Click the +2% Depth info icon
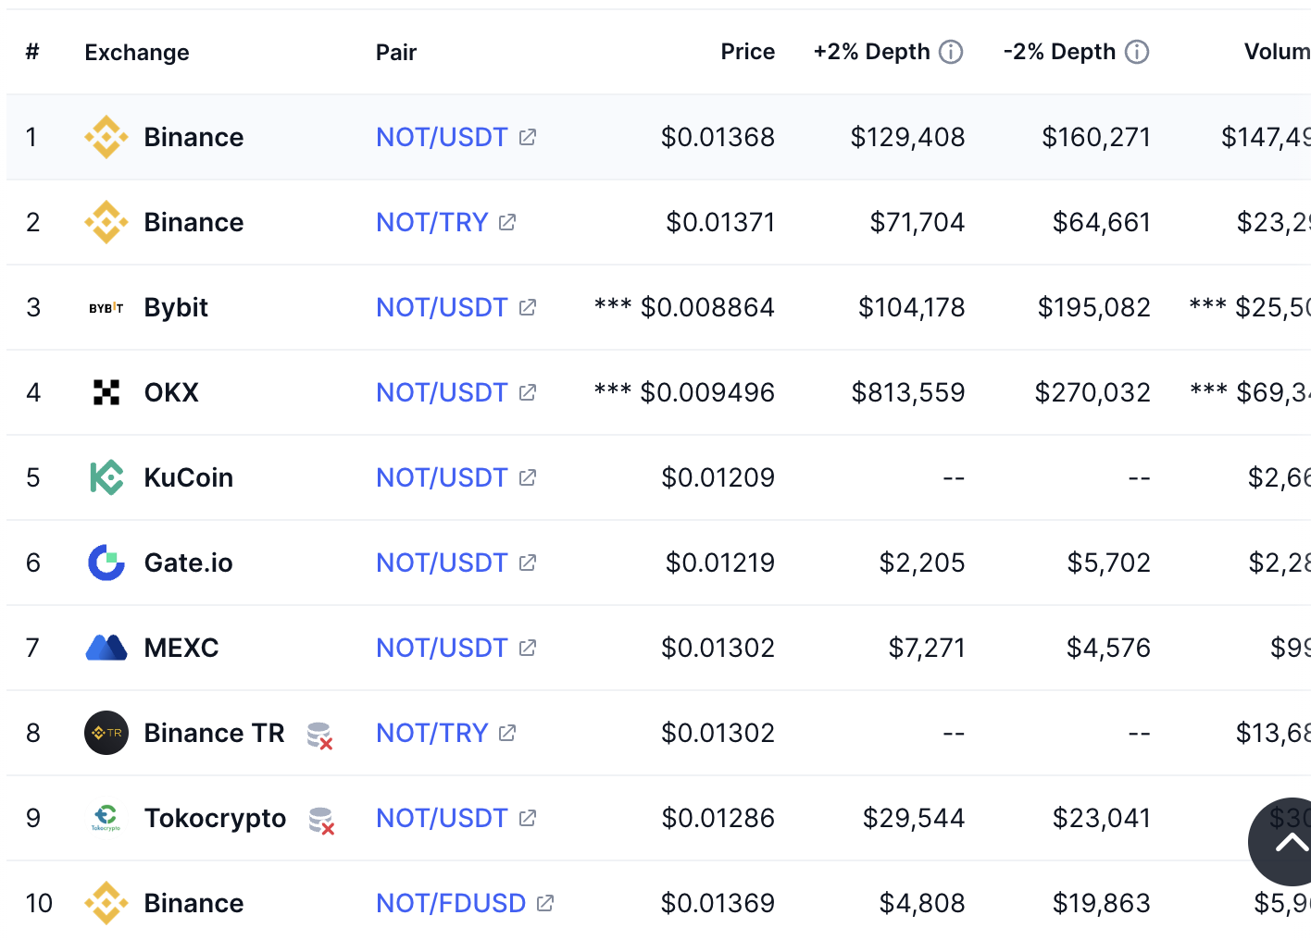The image size is (1311, 940). 951,52
